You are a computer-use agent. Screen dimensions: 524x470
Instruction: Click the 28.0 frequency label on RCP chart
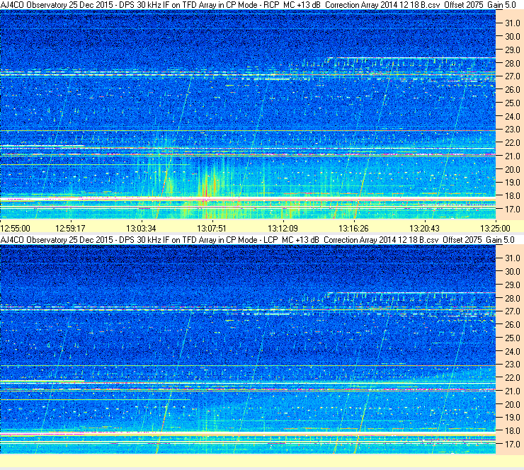(512, 64)
